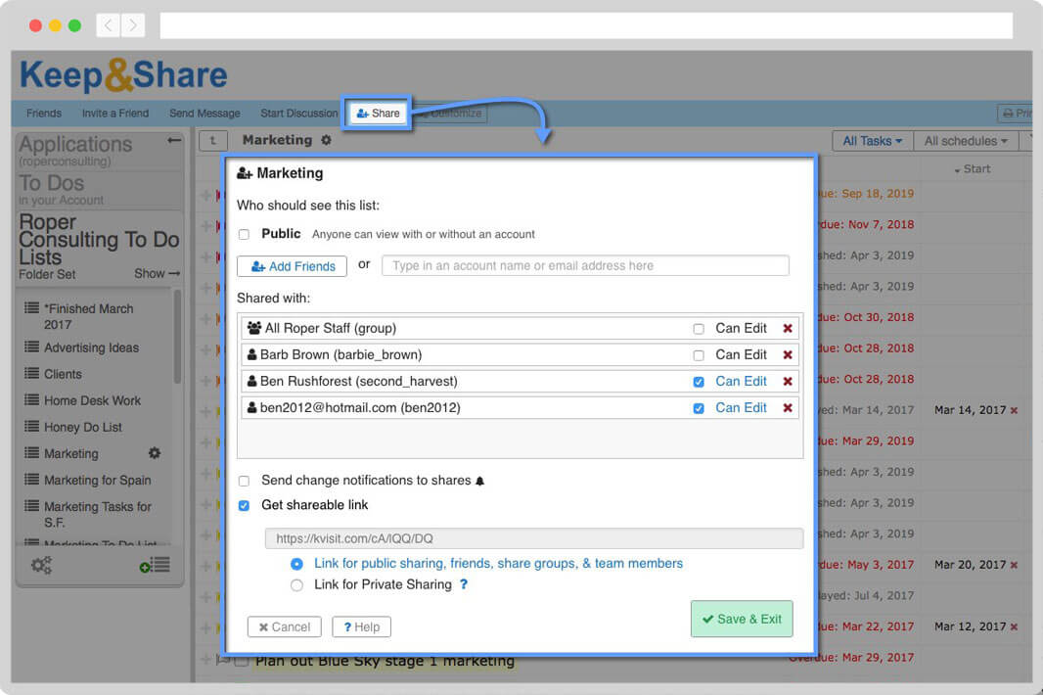1043x695 pixels.
Task: Click Send Message in the navigation bar
Action: point(204,114)
